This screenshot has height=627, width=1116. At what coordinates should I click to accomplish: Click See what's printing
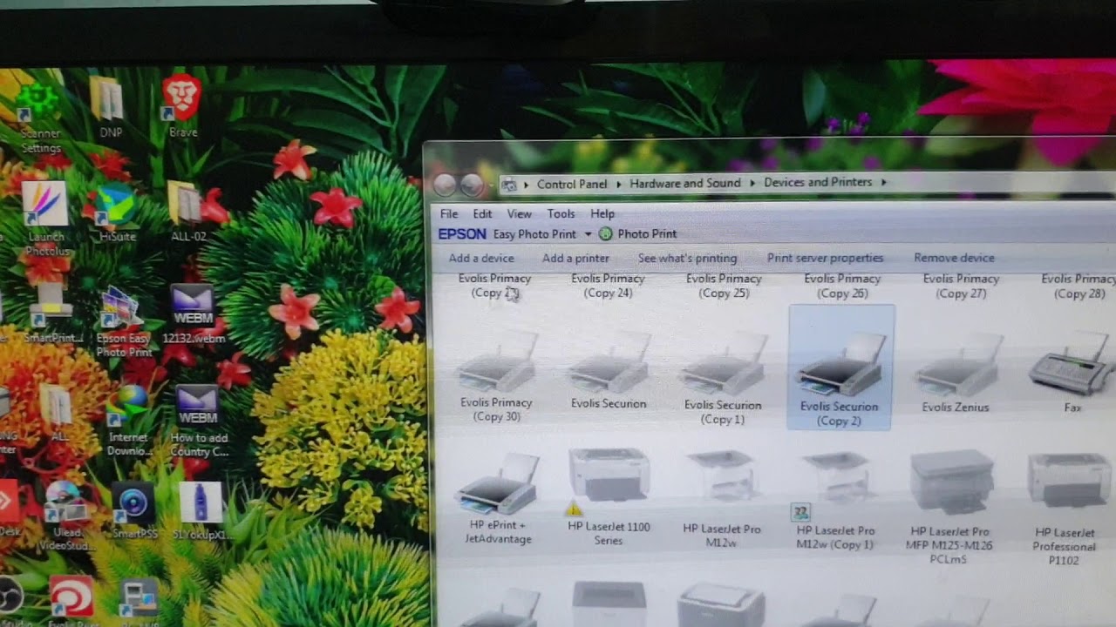point(687,258)
